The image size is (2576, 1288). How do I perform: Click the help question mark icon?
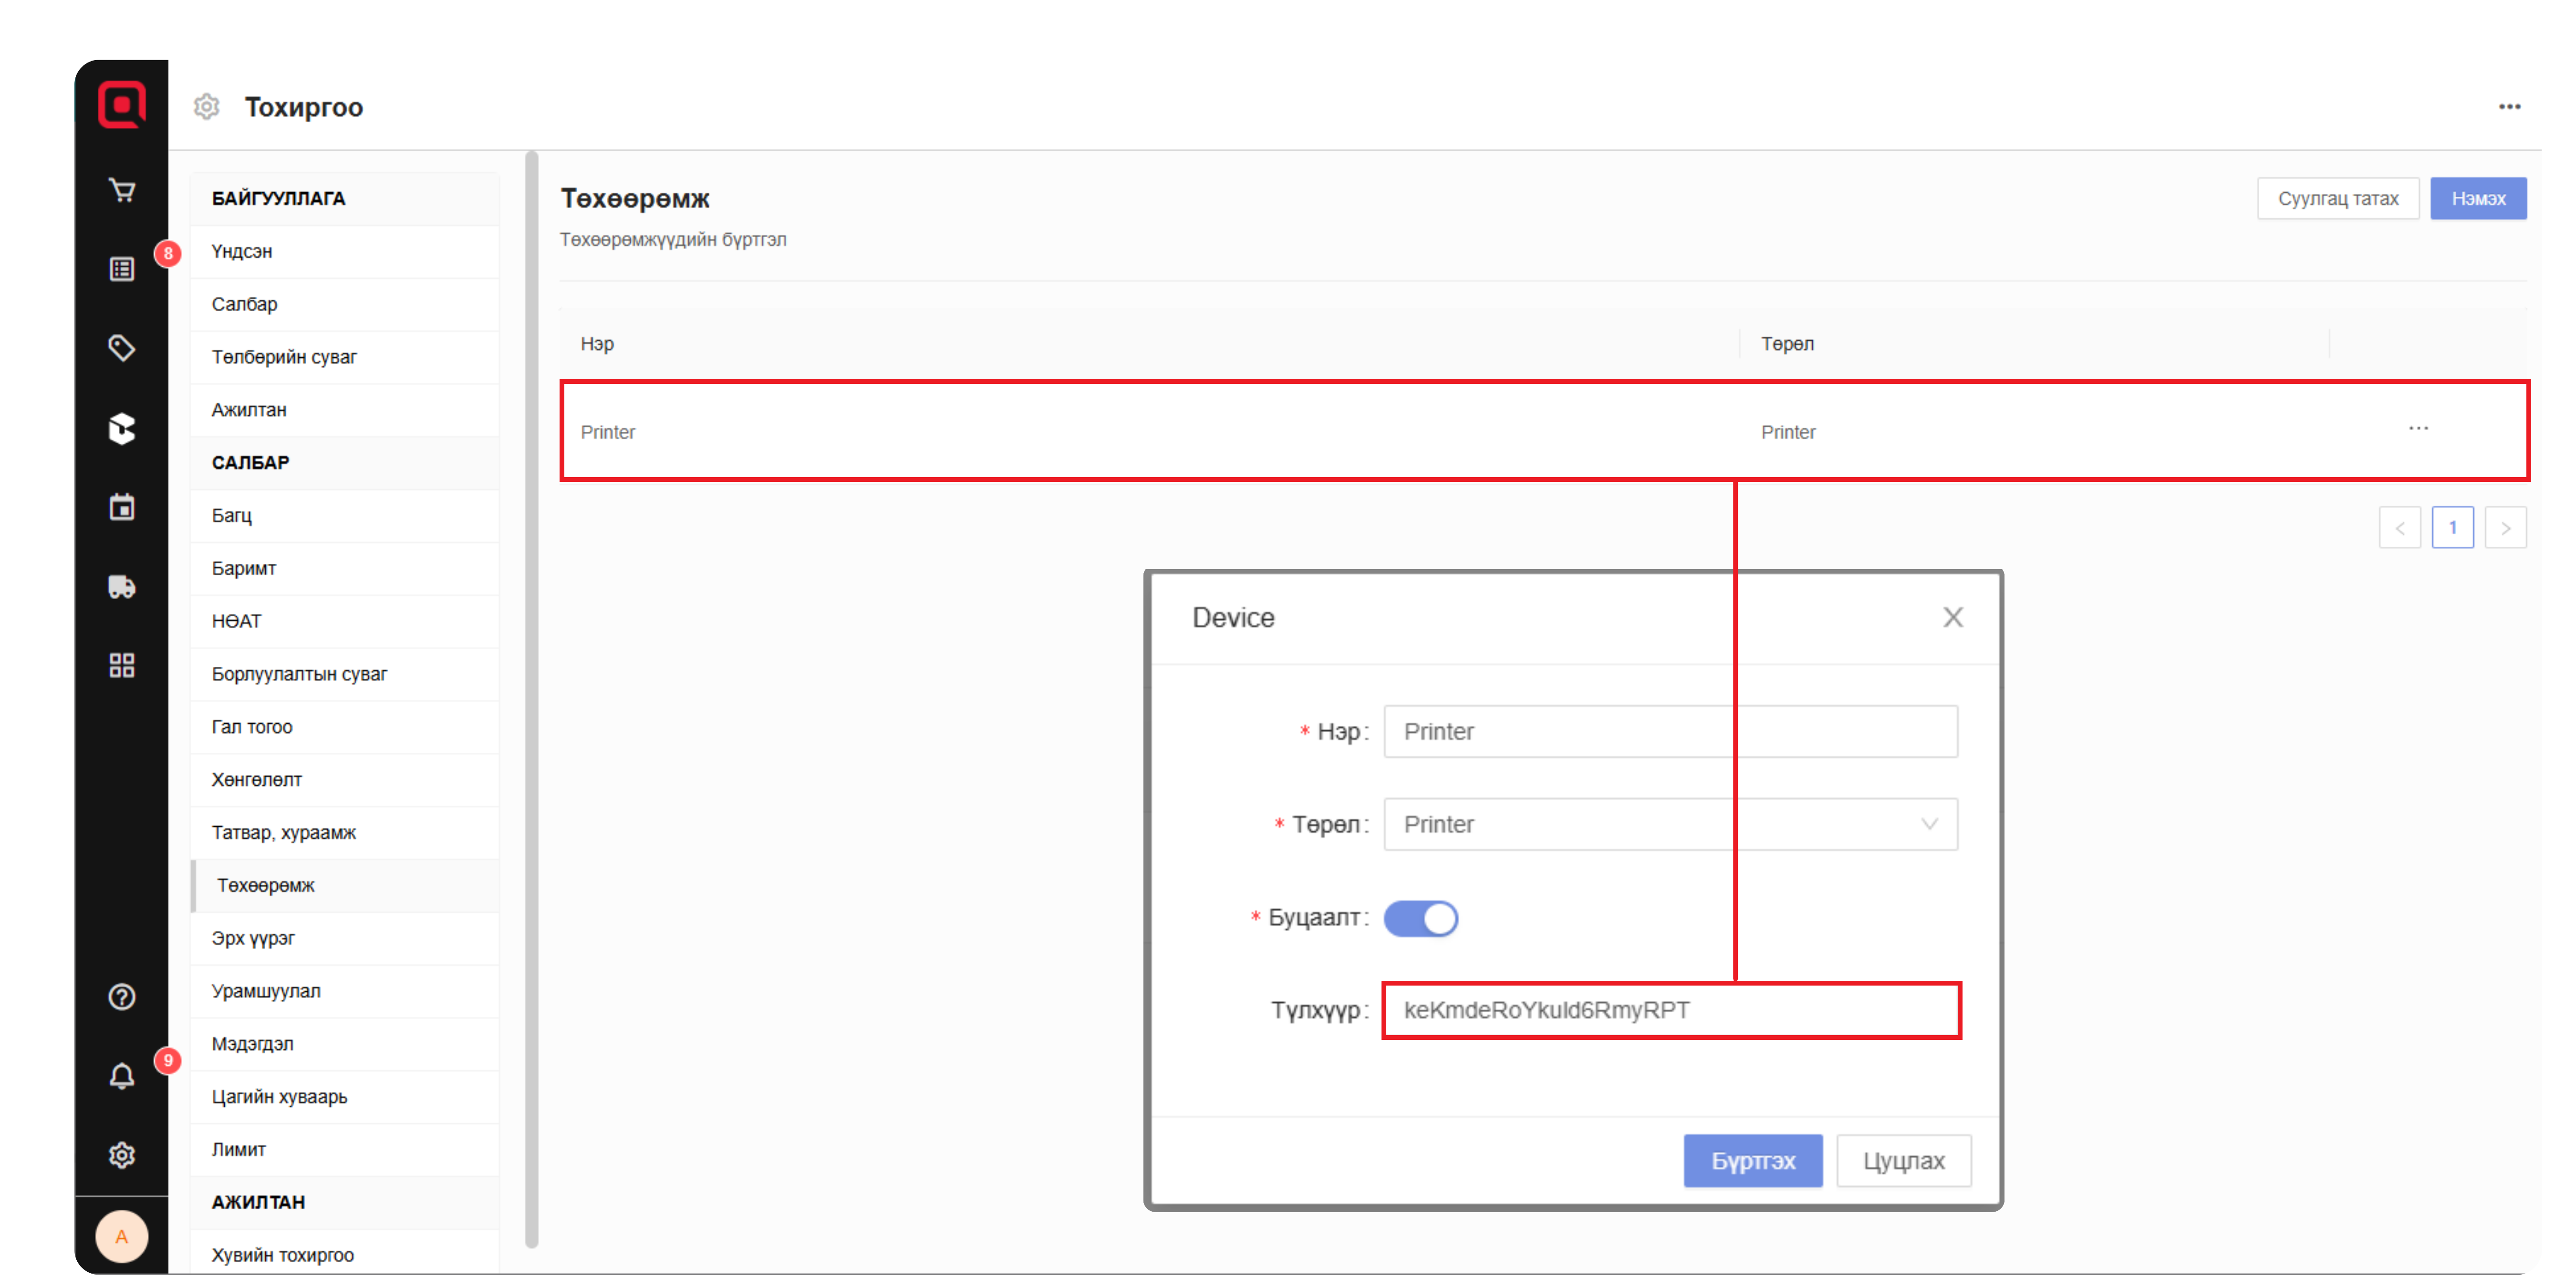pyautogui.click(x=122, y=997)
